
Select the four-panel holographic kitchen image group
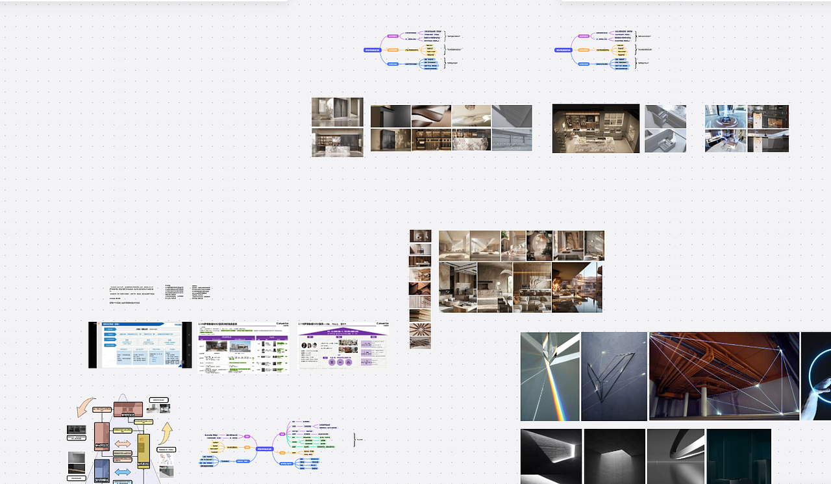[747, 128]
